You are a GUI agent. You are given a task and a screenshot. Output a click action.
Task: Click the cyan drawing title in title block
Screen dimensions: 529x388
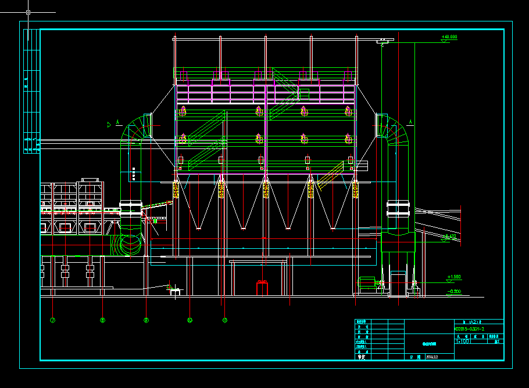[429, 344]
